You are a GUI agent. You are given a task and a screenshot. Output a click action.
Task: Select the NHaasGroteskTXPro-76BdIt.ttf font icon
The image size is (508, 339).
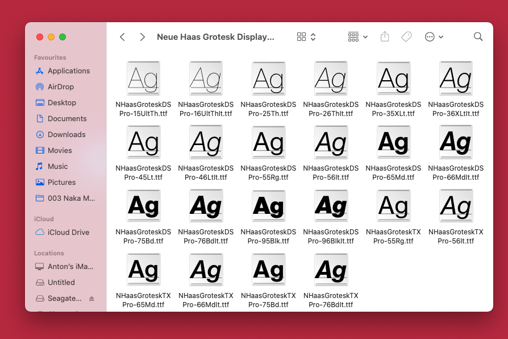coord(331,269)
